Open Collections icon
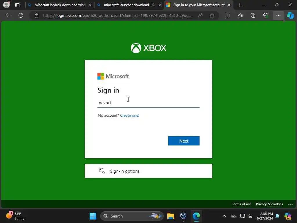The height and width of the screenshot is (223, 297). [253, 15]
